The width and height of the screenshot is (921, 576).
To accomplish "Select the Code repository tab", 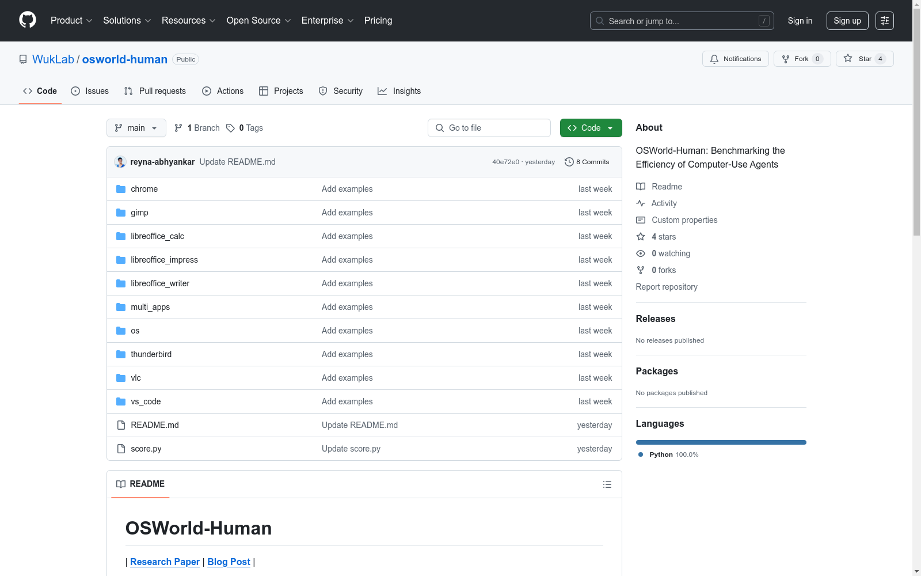I will click(x=40, y=91).
